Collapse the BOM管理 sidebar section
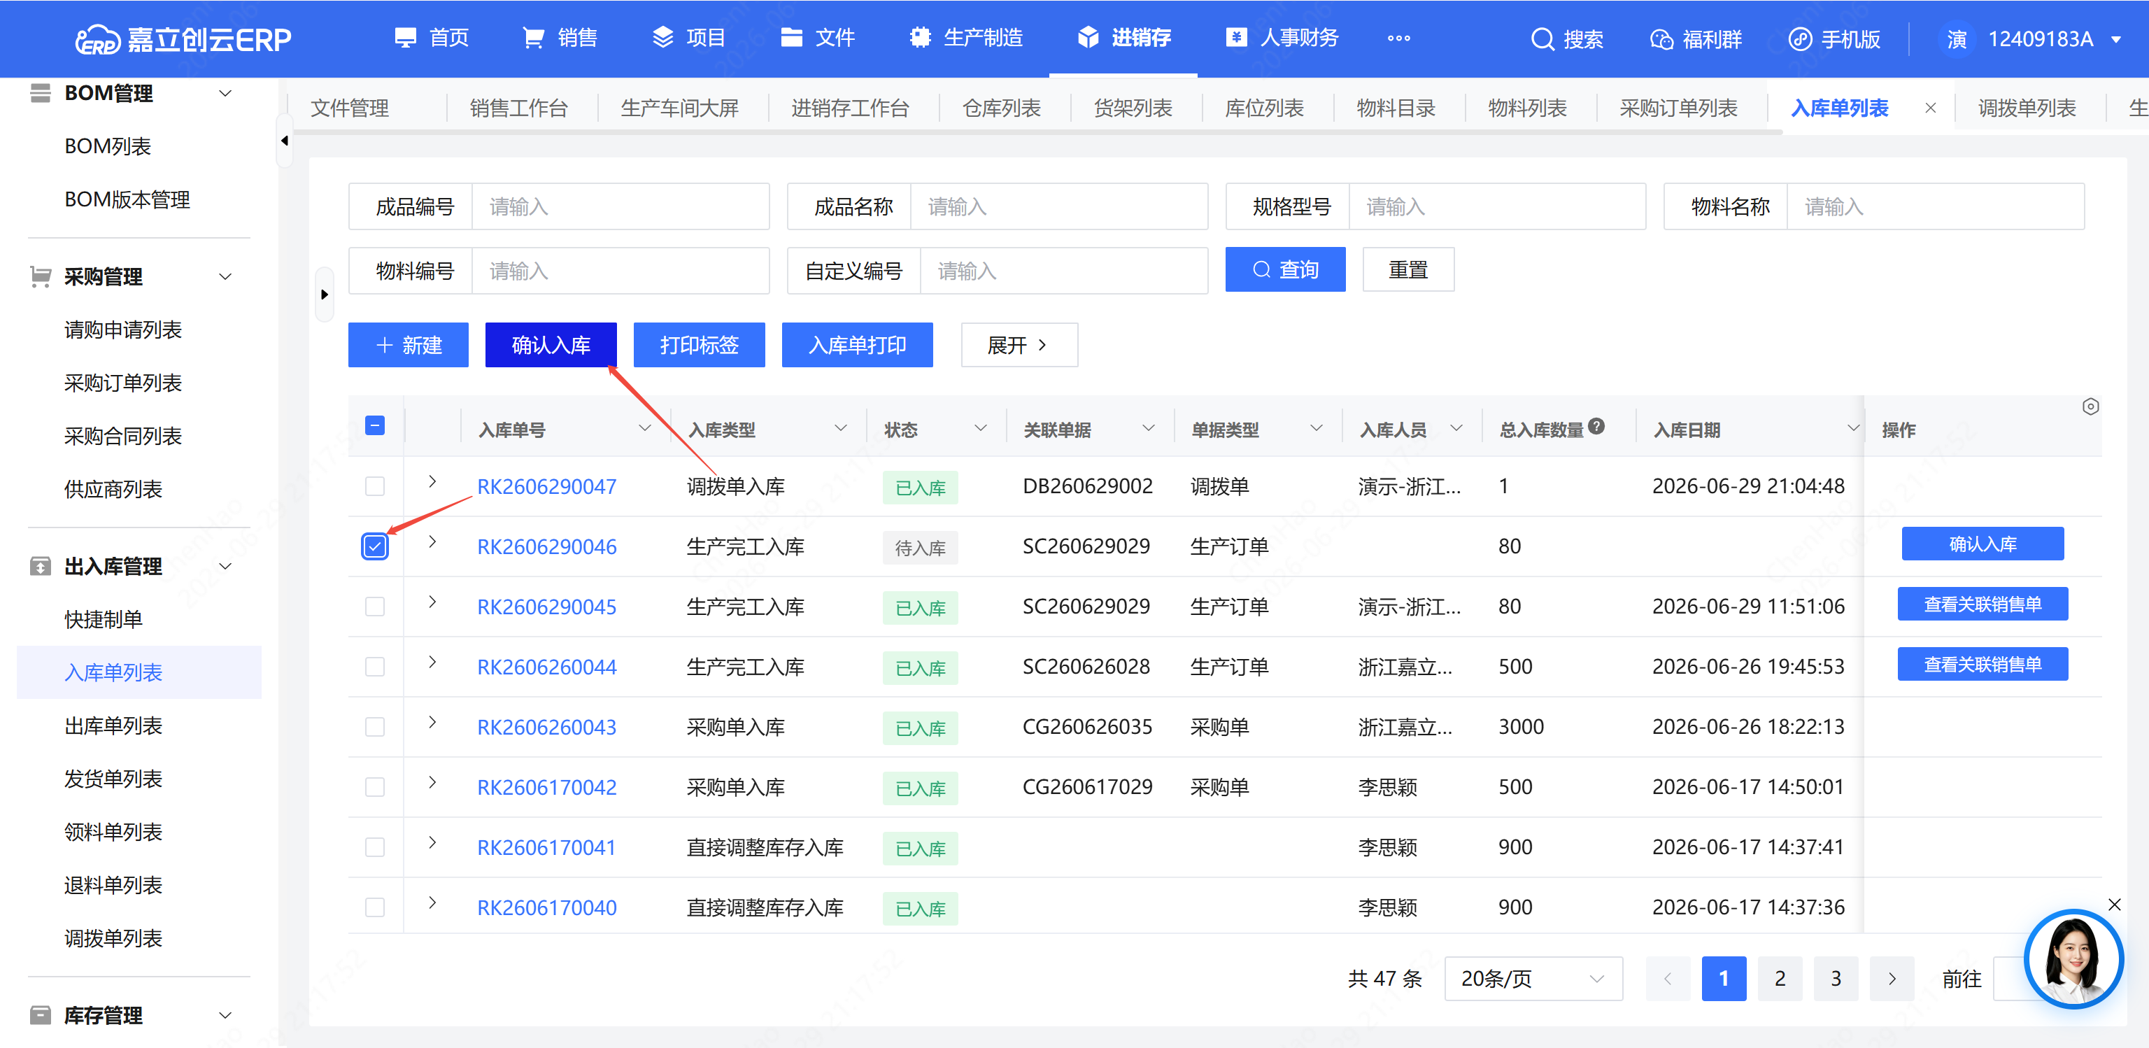The image size is (2149, 1048). tap(225, 94)
